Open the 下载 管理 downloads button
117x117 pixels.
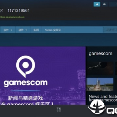59,110
